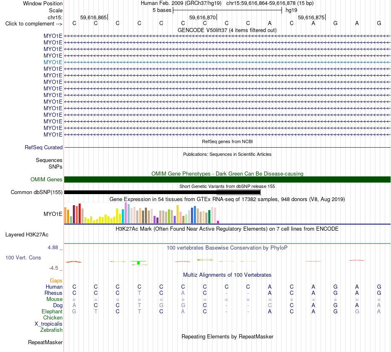The image size is (391, 352).
Task: Click the bright green PhyloP conservation bar
Action: pos(138,263)
